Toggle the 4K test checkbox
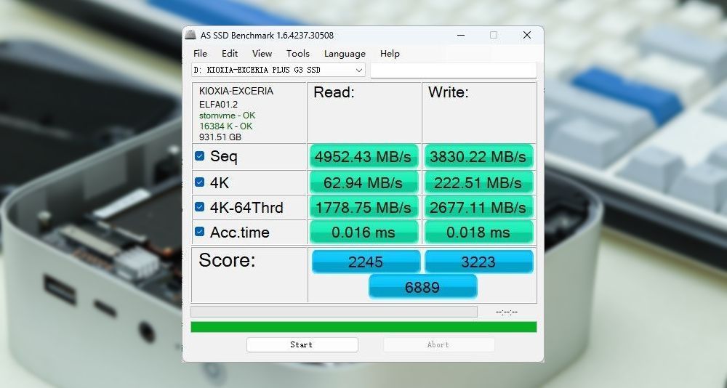 199,182
